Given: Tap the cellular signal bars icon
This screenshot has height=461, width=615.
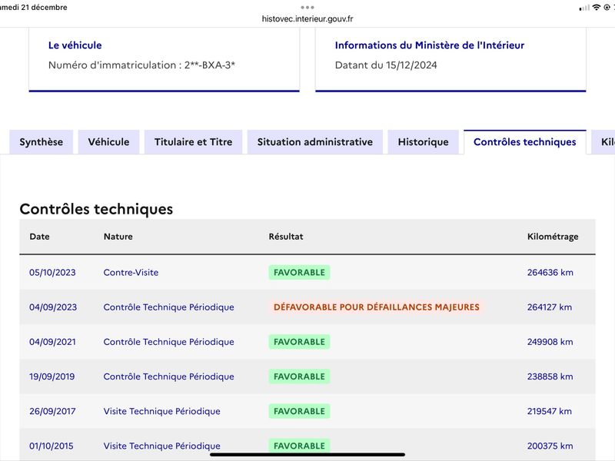Looking at the screenshot, I should [584, 8].
